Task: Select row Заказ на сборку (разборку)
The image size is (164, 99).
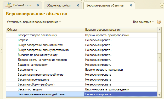Action: 82,84
